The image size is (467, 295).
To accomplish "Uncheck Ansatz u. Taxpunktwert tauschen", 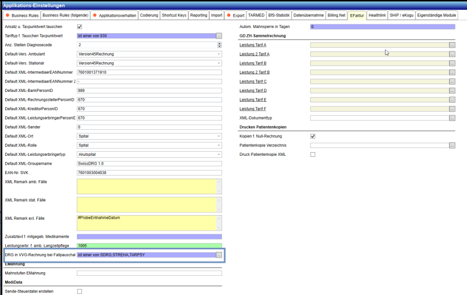I will [79, 26].
